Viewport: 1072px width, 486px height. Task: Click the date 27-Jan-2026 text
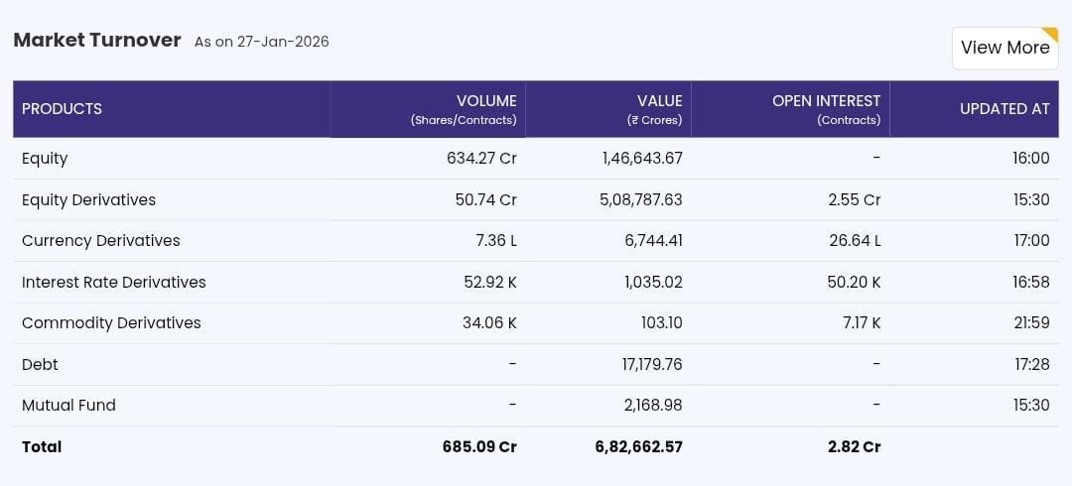[282, 42]
